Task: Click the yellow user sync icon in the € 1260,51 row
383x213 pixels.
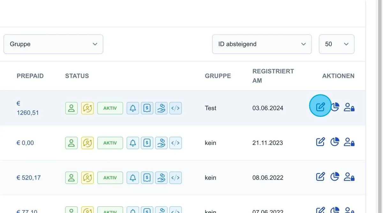Action: (x=87, y=108)
